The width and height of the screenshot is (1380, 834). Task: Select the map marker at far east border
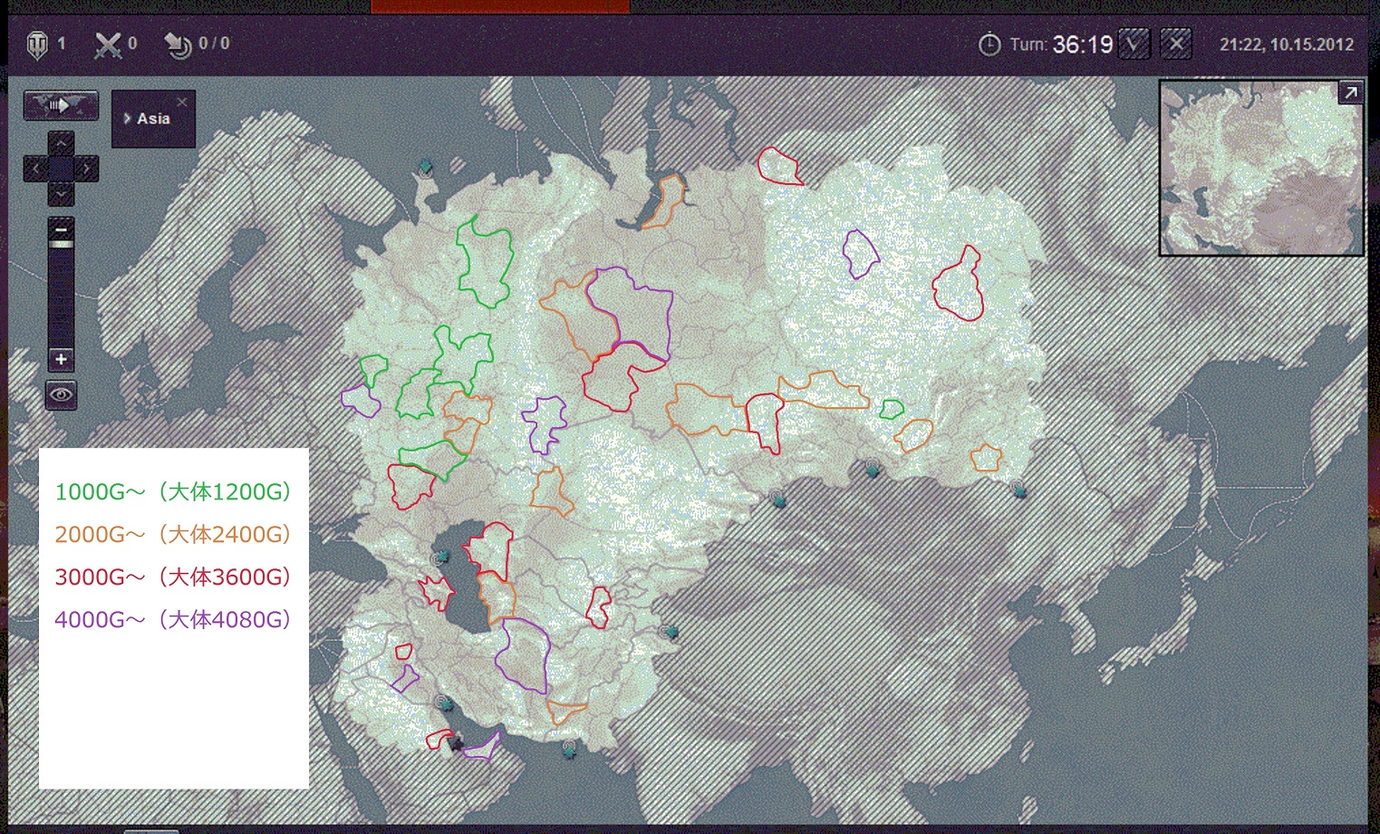pyautogui.click(x=1018, y=490)
